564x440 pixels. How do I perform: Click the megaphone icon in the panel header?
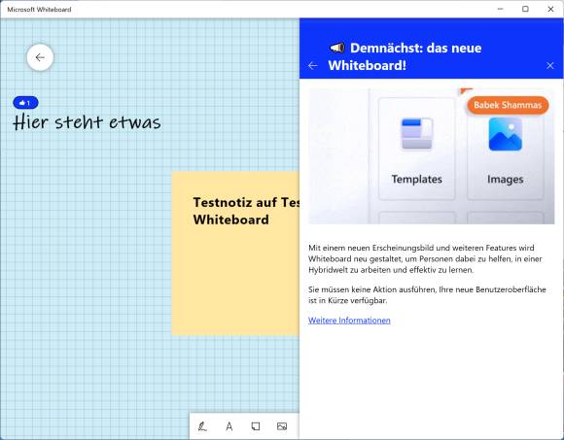tap(337, 48)
